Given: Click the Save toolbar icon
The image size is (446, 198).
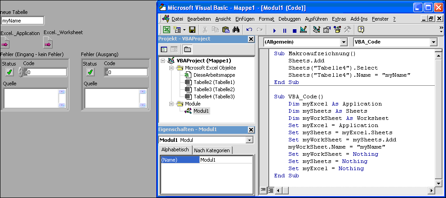Looking at the screenshot, I should 192,30.
